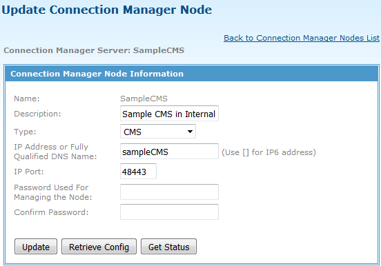381x266 pixels.
Task: Click the IP Port field with 48443
Action: [138, 172]
